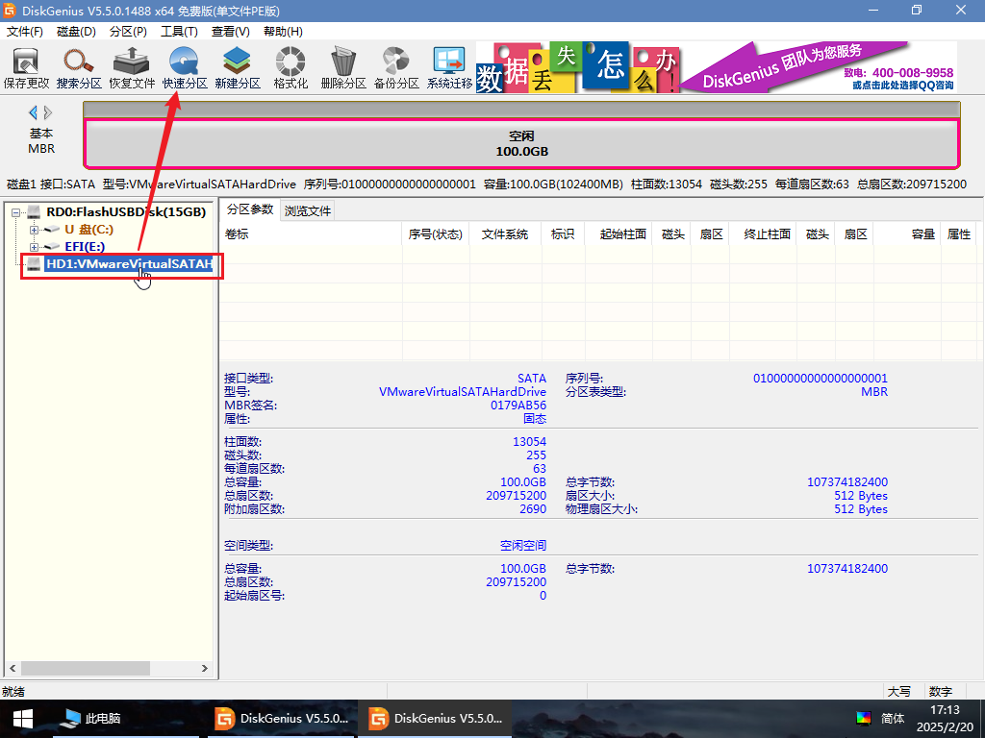Switch to the 分区参数 tab
The height and width of the screenshot is (738, 985).
click(250, 209)
